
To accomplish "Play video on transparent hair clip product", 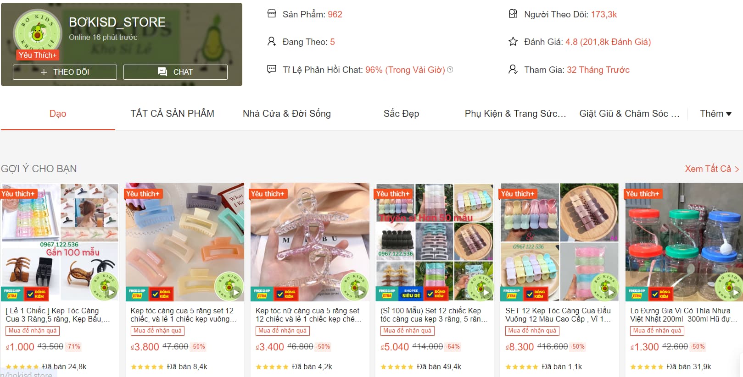I will 361,292.
